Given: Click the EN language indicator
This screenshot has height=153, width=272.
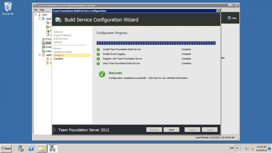Looking at the screenshot, I should click(x=232, y=148).
